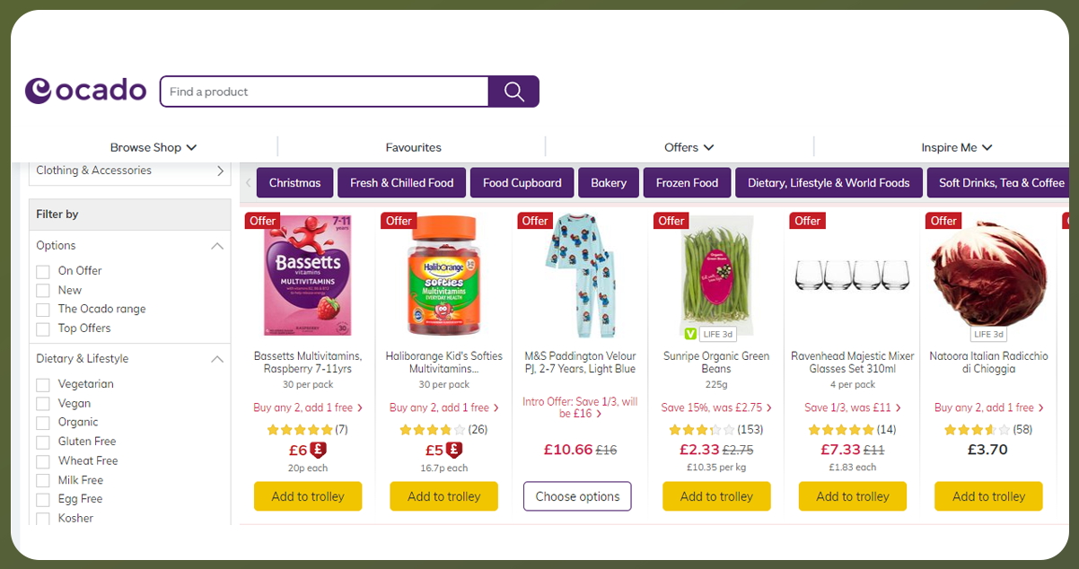
Task: Click the Find a product search field
Action: 324,92
